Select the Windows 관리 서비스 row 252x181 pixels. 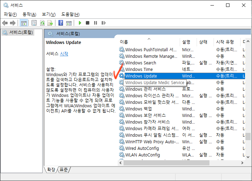(x=182, y=89)
